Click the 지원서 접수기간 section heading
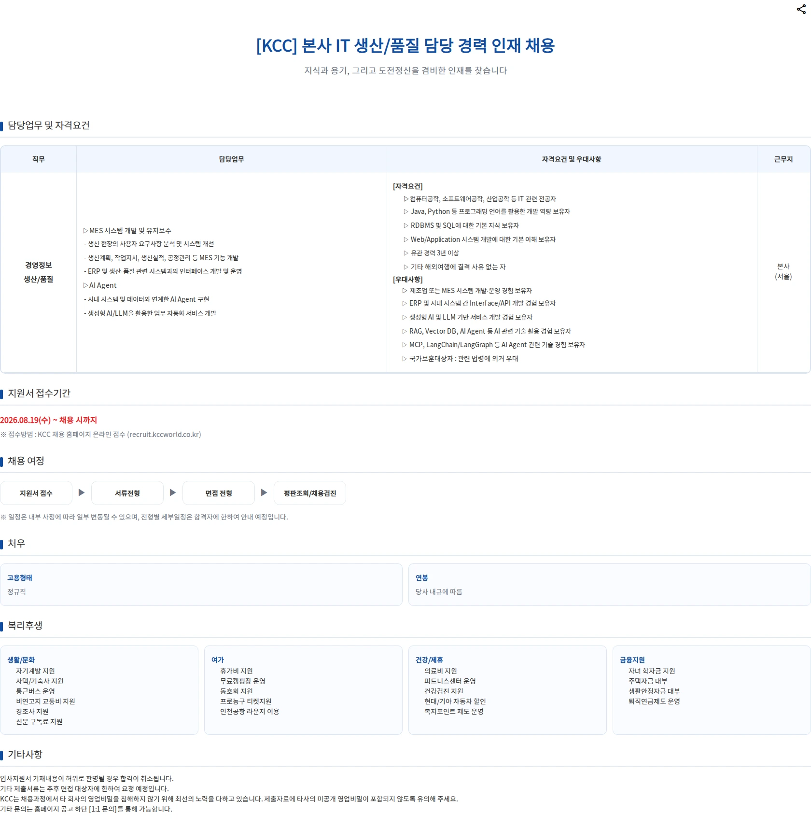This screenshot has width=811, height=828. [39, 393]
